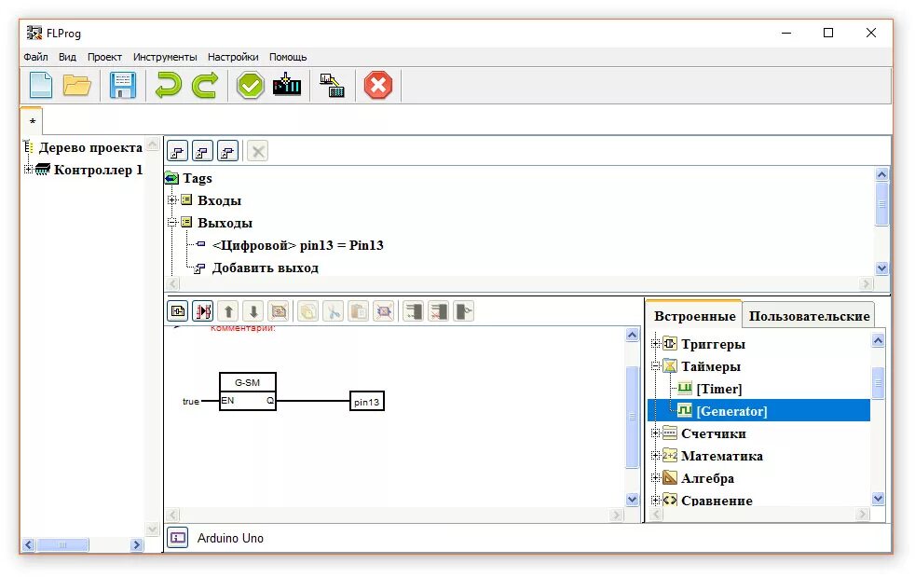
Task: Click the block library vertical scrollbar thumb
Action: [x=878, y=383]
